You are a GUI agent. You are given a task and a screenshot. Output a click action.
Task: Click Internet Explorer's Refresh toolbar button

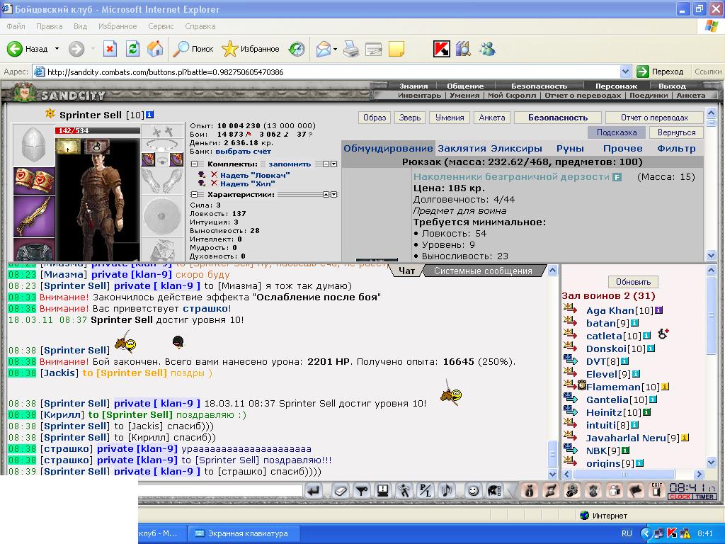click(x=132, y=49)
